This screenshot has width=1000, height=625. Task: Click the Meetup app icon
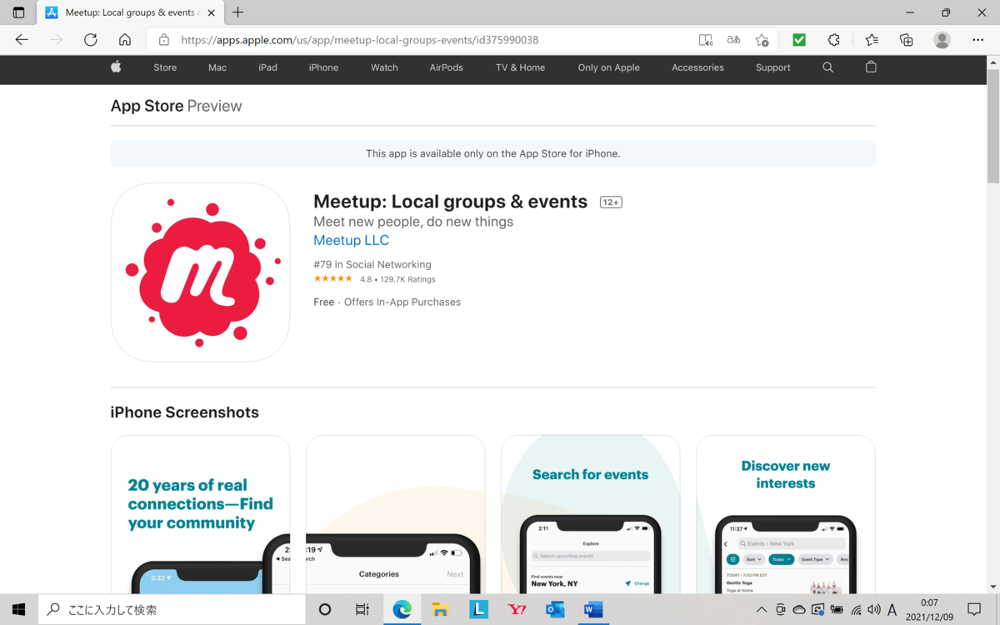pos(200,272)
